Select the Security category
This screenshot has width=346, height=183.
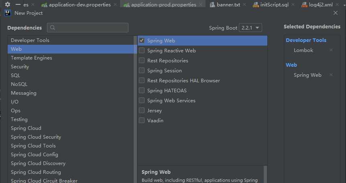click(71, 67)
